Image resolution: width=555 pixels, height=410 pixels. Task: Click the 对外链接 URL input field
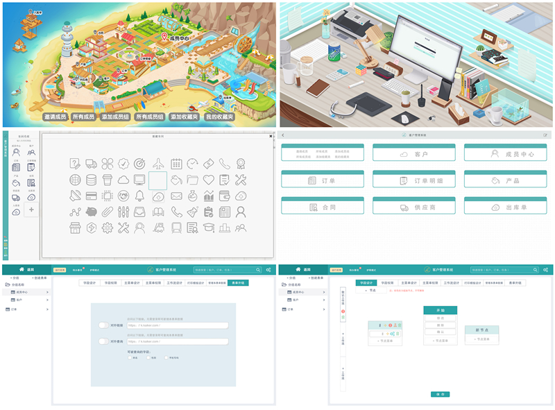(178, 325)
